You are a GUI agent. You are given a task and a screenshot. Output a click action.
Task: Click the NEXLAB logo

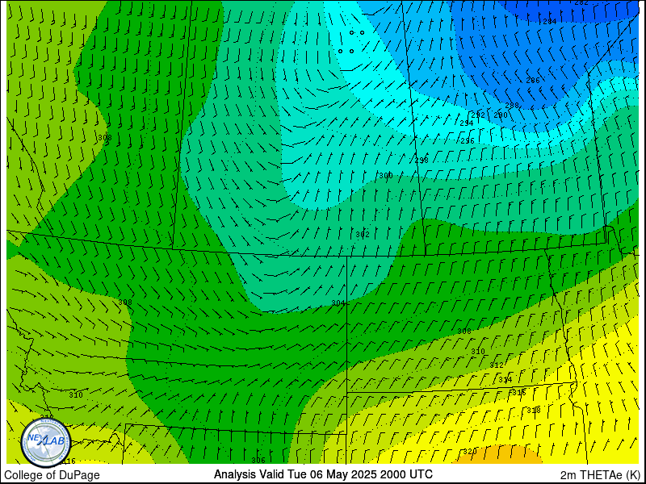click(x=46, y=442)
